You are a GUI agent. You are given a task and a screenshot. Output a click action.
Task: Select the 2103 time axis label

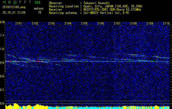click(51, 23)
